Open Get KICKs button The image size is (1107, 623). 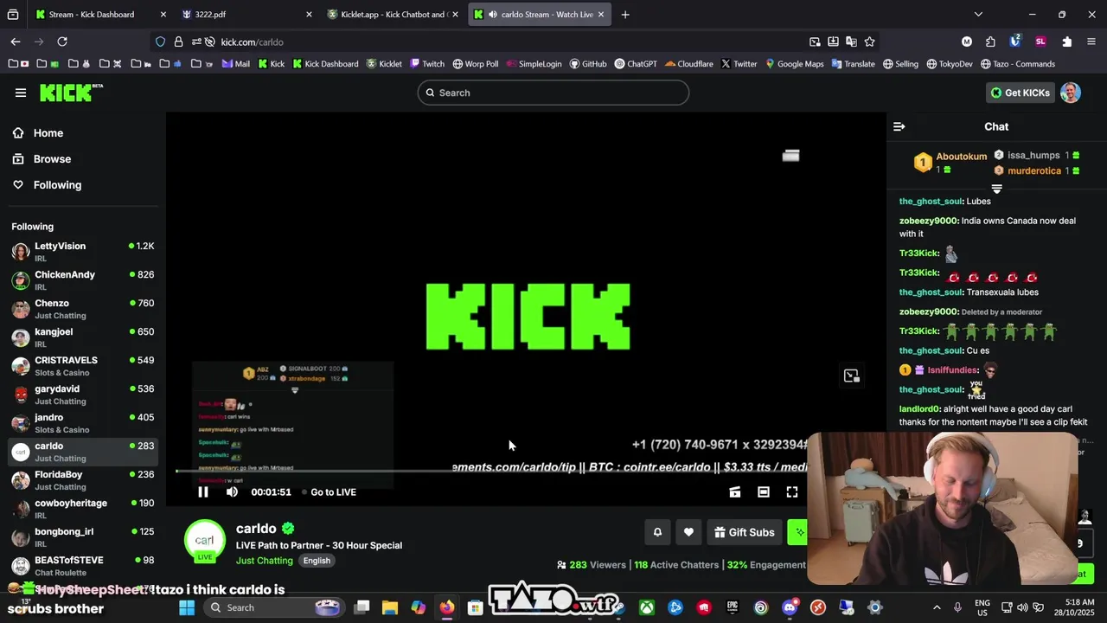pyautogui.click(x=1021, y=93)
